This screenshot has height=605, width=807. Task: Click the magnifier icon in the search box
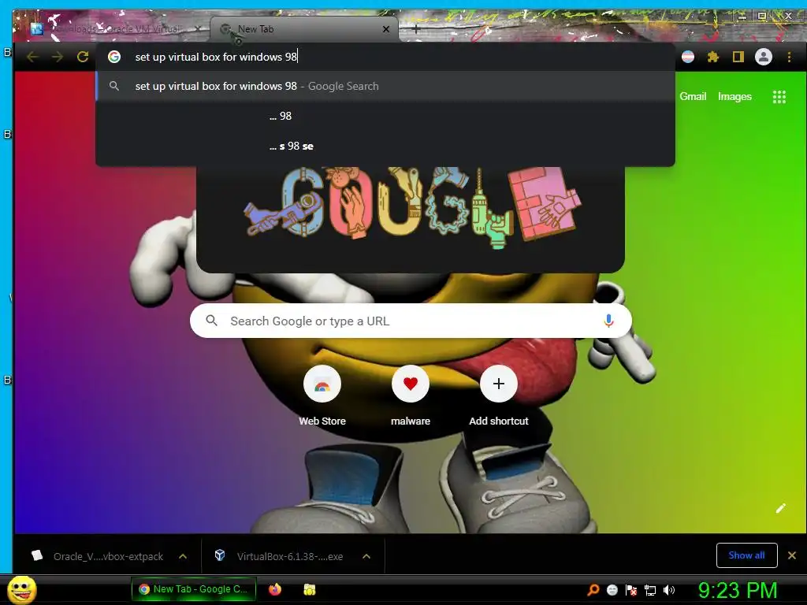(211, 321)
